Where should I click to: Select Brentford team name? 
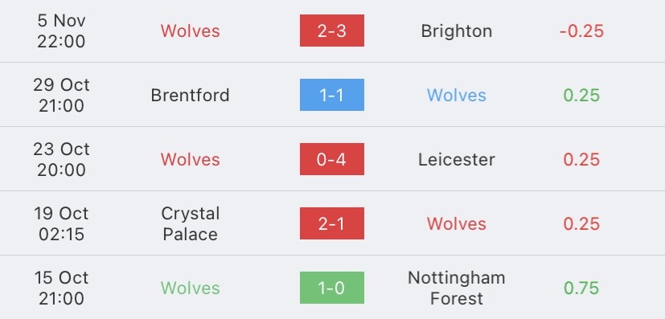(190, 96)
